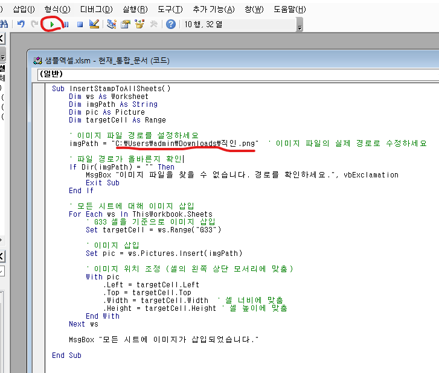Click the With pic line
The image size is (439, 373).
(x=103, y=276)
